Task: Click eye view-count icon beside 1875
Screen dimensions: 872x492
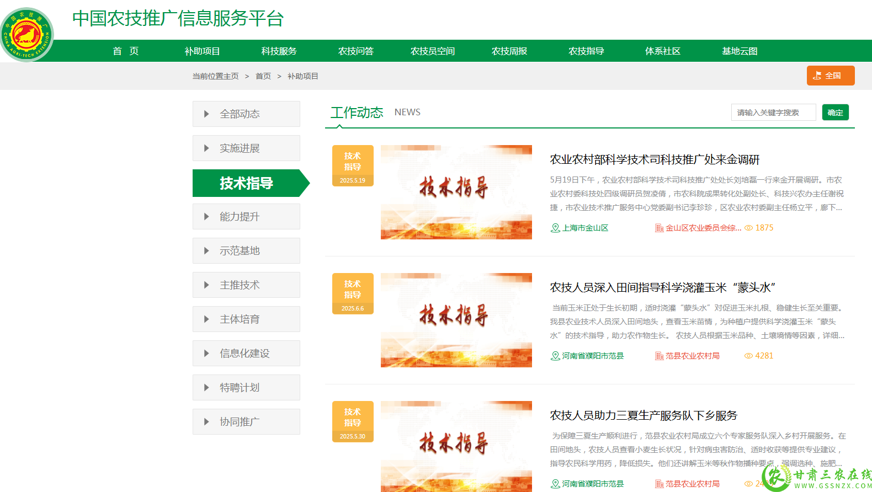Action: [x=749, y=228]
